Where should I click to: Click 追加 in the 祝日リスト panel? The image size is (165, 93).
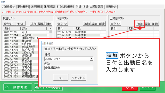click(x=34, y=24)
